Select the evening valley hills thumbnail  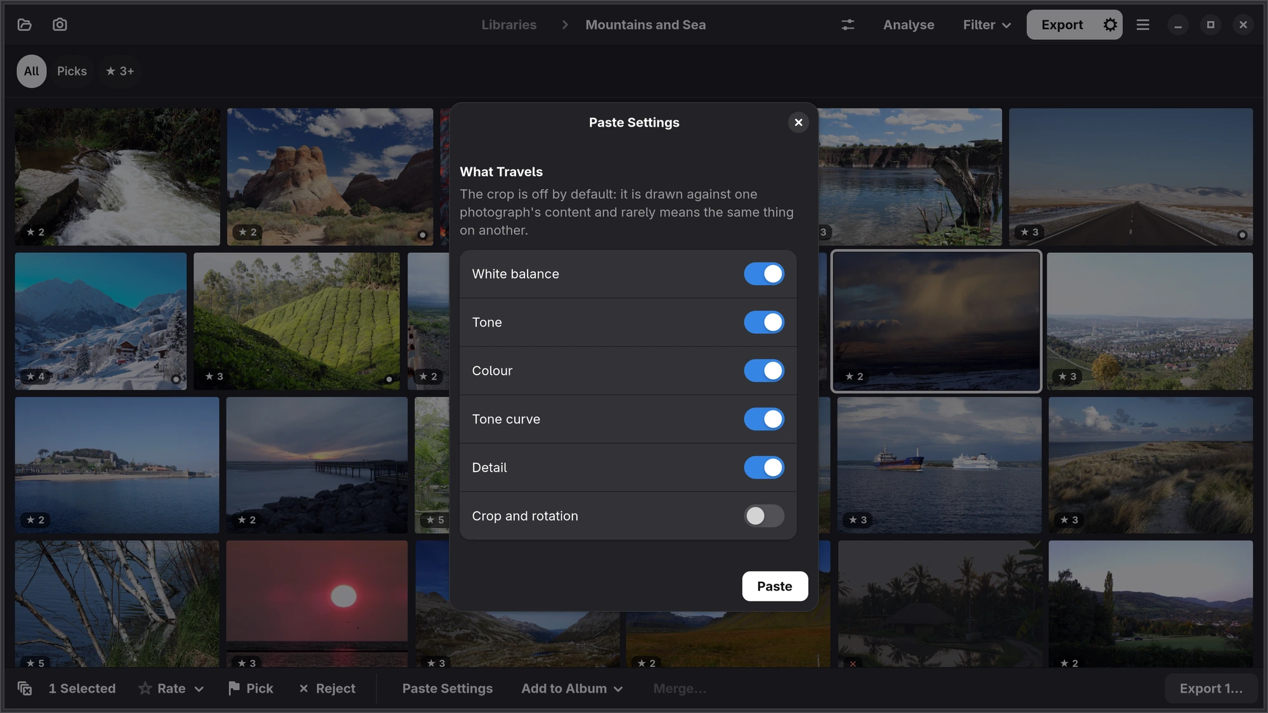click(x=1150, y=602)
